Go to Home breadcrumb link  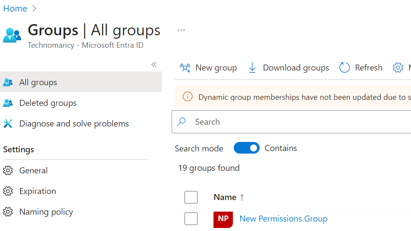15,9
